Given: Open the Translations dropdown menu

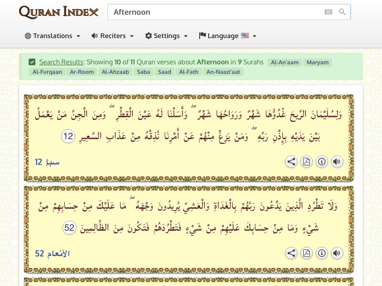Looking at the screenshot, I should tap(53, 36).
